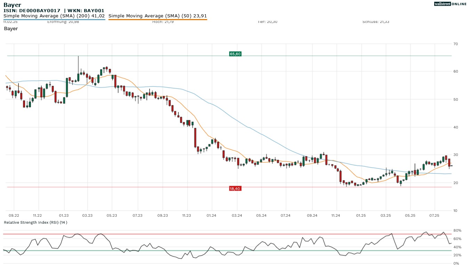This screenshot has height=273, width=469.
Task: Click the bold Bayer heading above the ISIN
Action: pyautogui.click(x=12, y=5)
